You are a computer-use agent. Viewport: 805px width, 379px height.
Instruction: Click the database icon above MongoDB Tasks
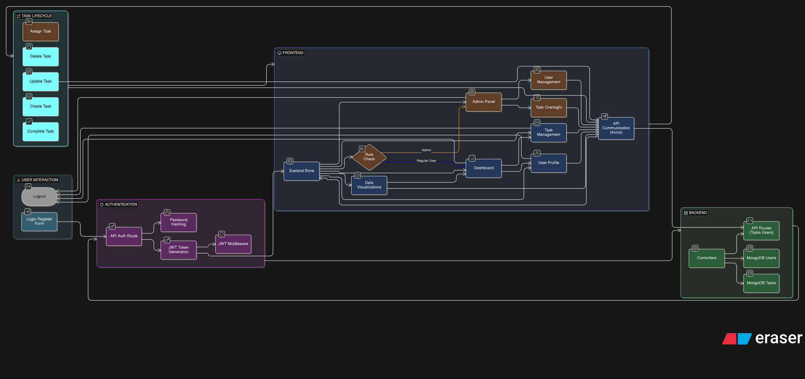click(x=750, y=273)
